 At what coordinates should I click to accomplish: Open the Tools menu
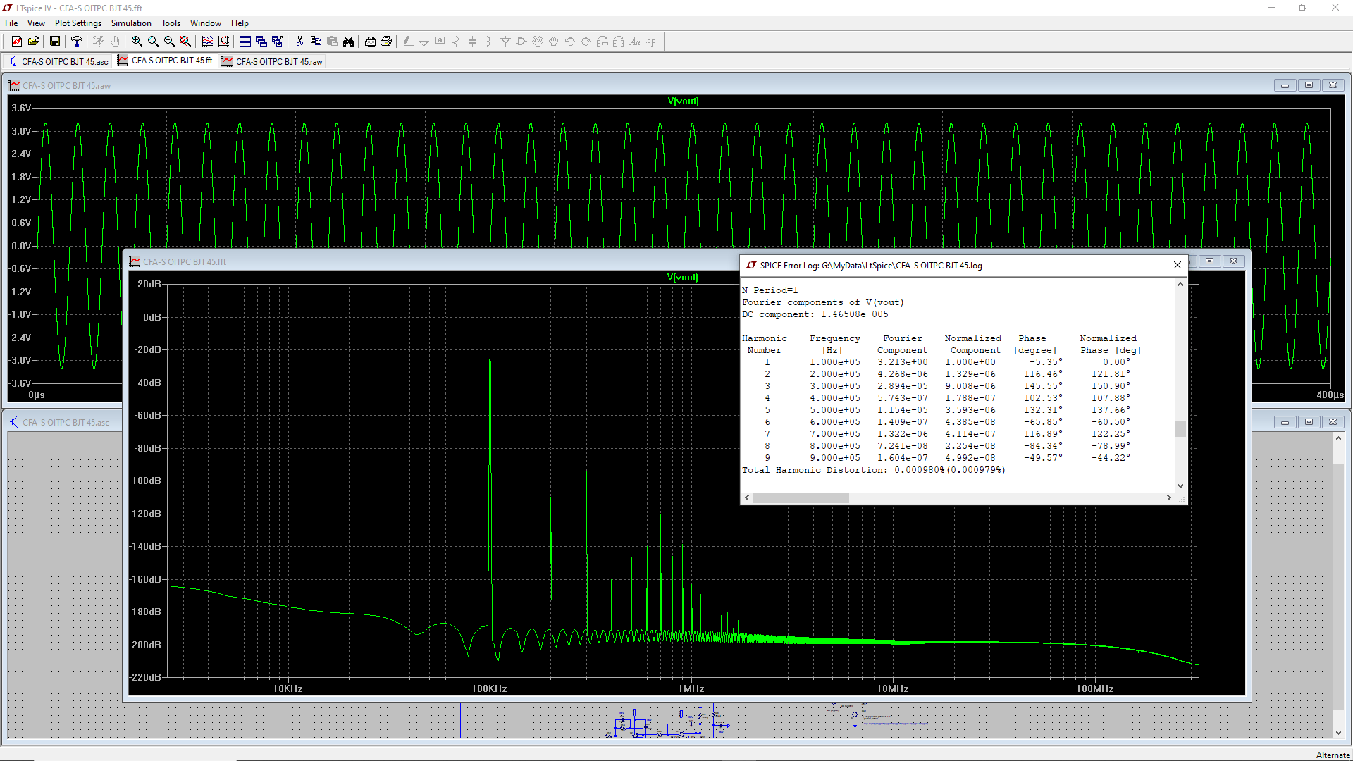pos(171,23)
